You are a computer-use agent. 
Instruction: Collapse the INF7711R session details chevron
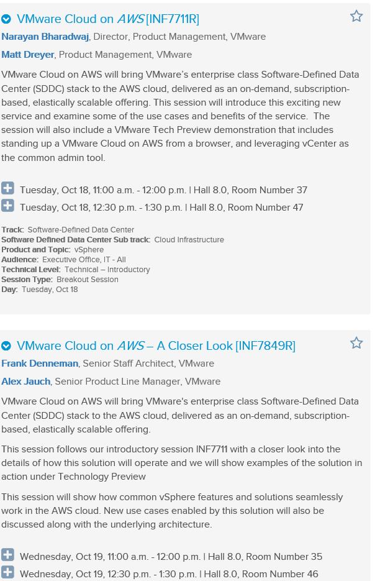pos(6,19)
